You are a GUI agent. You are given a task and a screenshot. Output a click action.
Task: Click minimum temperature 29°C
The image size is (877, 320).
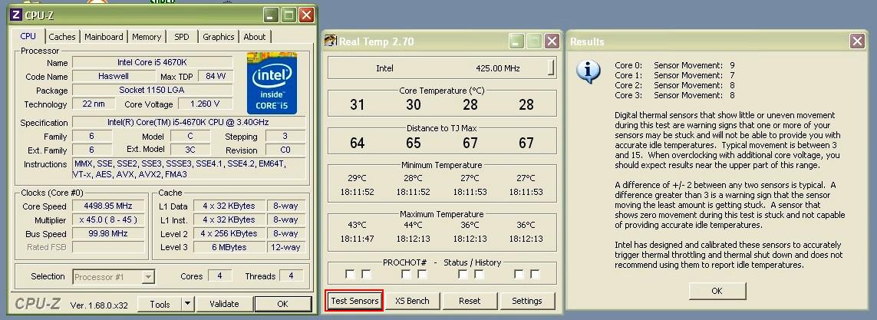(x=358, y=178)
